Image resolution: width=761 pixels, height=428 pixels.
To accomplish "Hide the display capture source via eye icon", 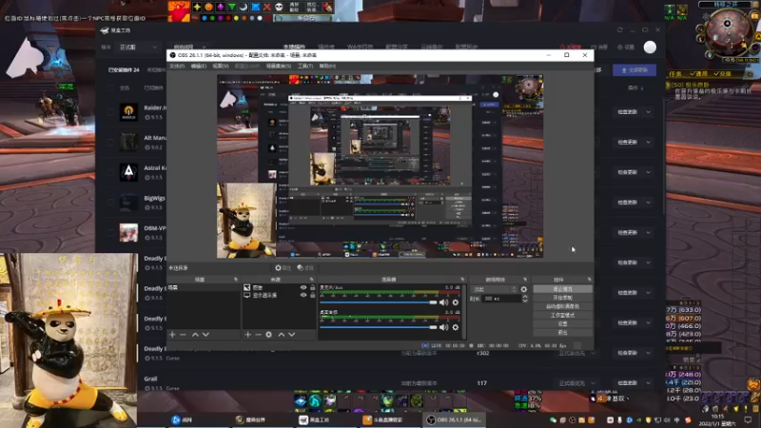I will click(303, 295).
